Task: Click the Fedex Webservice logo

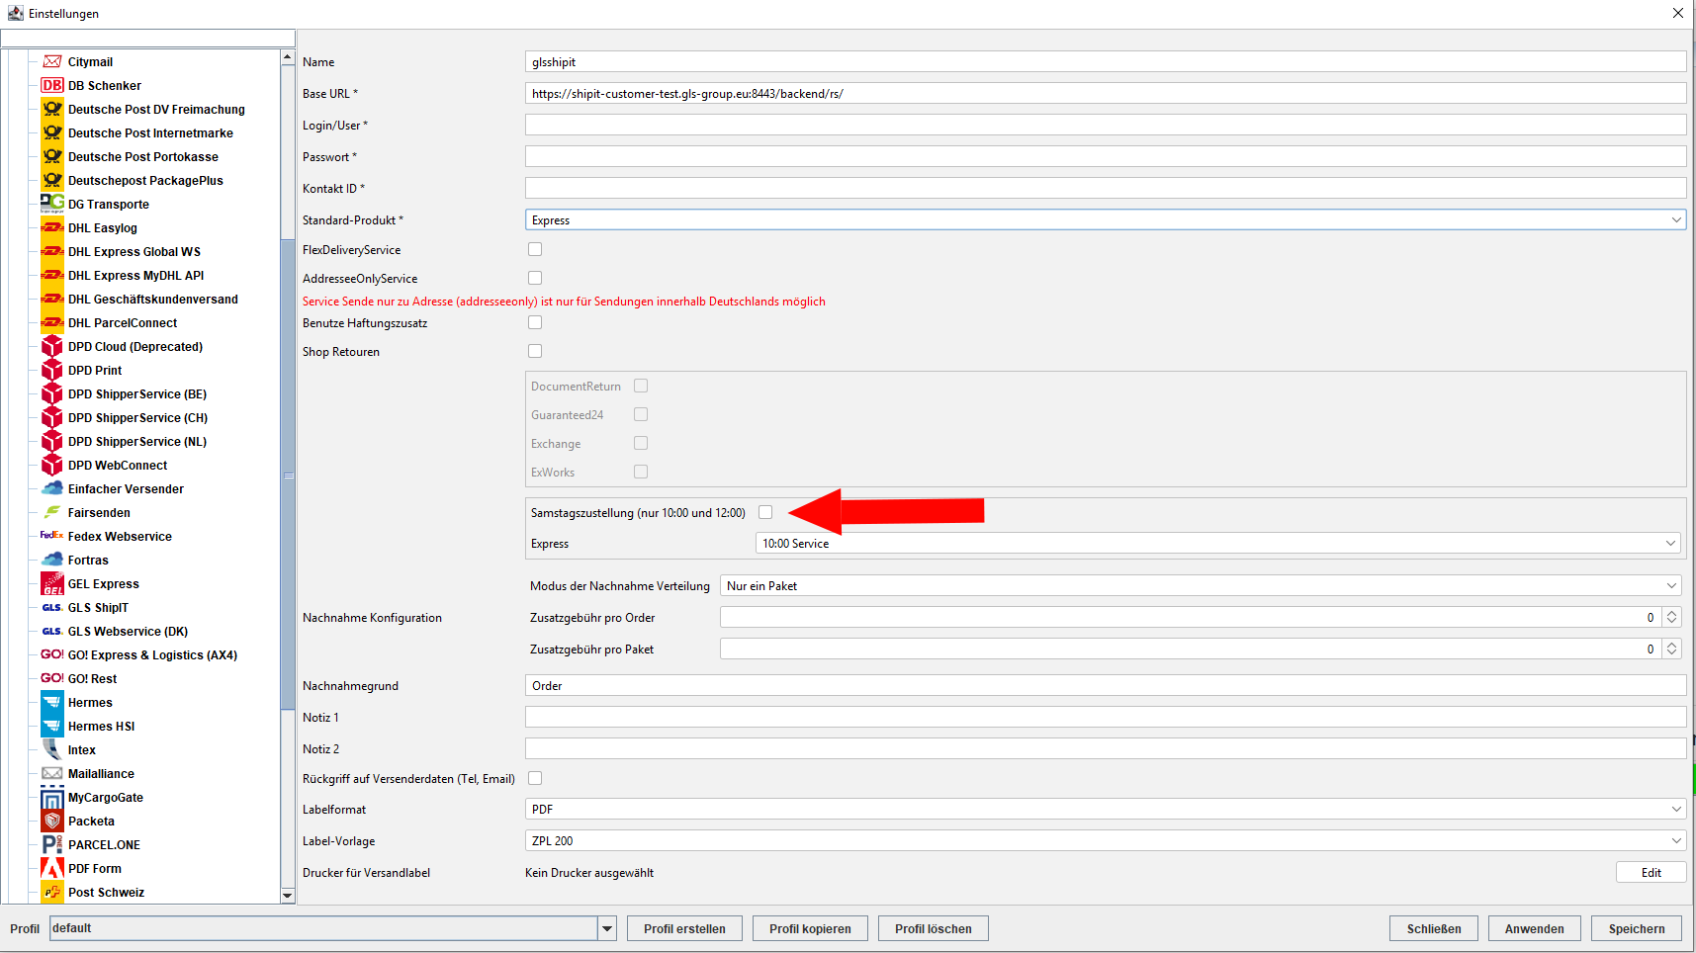Action: click(x=52, y=536)
